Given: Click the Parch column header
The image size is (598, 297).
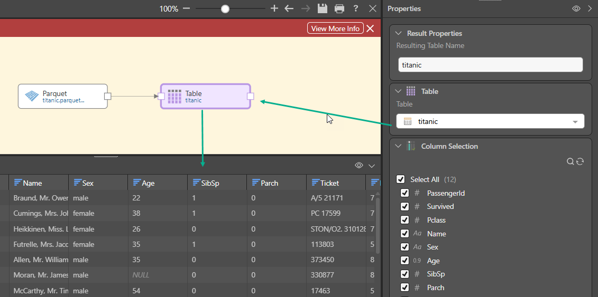Looking at the screenshot, I should [277, 183].
